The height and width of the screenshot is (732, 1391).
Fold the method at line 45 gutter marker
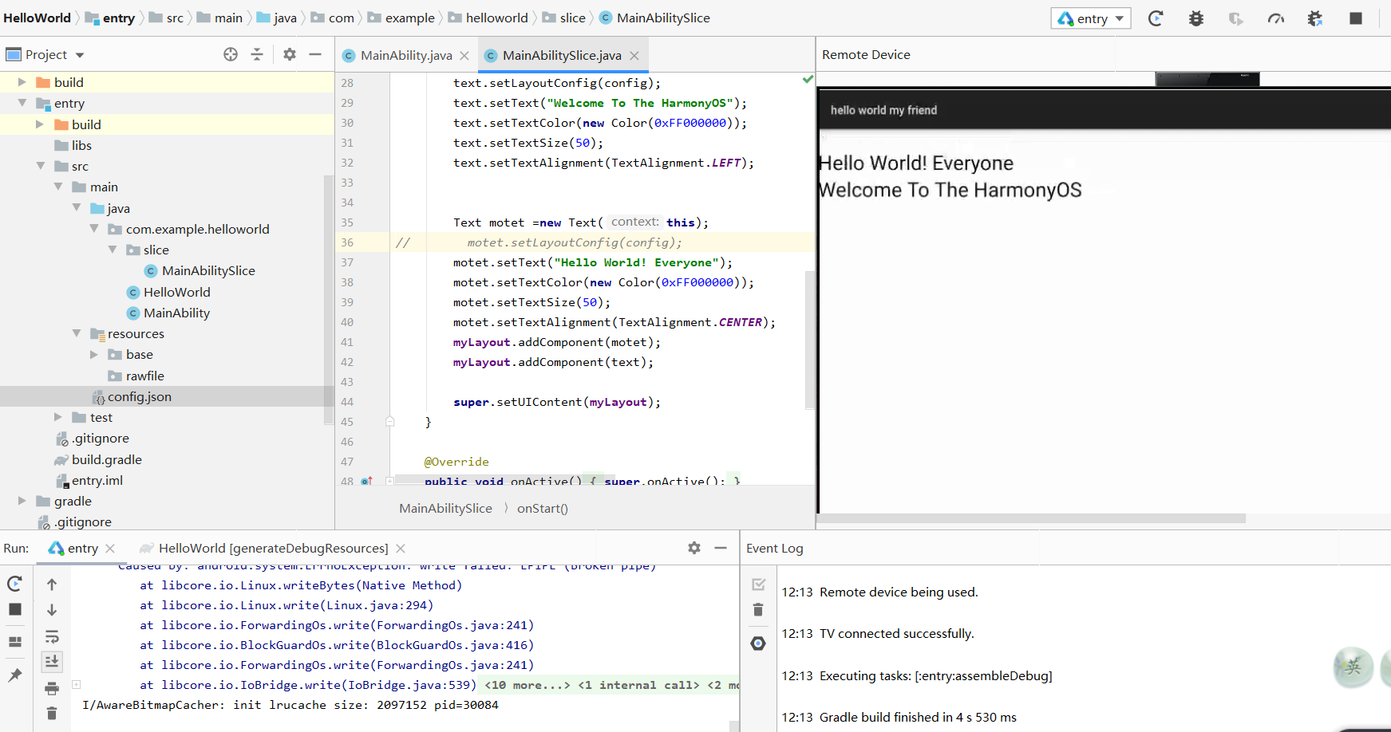pos(390,421)
